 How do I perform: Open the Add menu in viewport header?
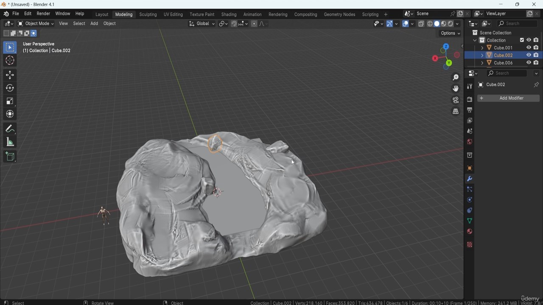coord(94,24)
